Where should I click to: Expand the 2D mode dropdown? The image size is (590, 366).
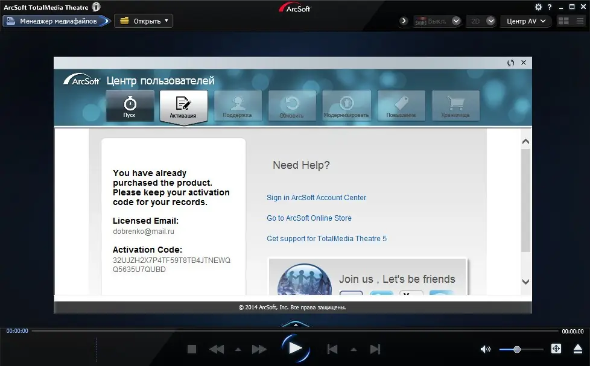pyautogui.click(x=490, y=21)
